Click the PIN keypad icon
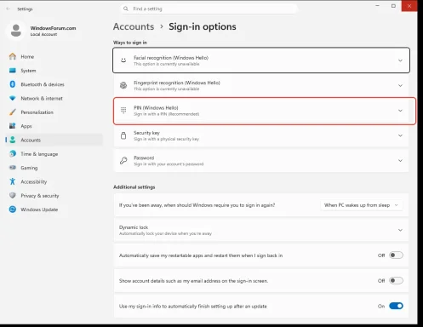Screen dimensions: 423x327 coord(123,110)
